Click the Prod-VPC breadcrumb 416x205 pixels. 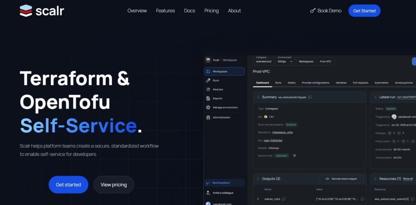point(325,61)
